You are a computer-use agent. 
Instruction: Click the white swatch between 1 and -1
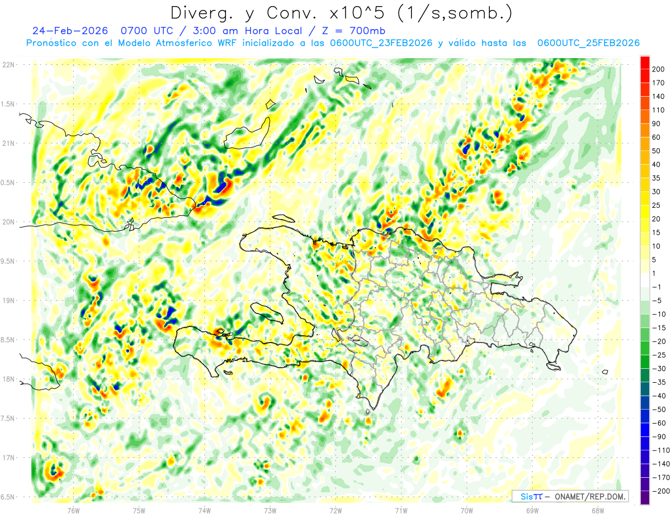coord(645,281)
